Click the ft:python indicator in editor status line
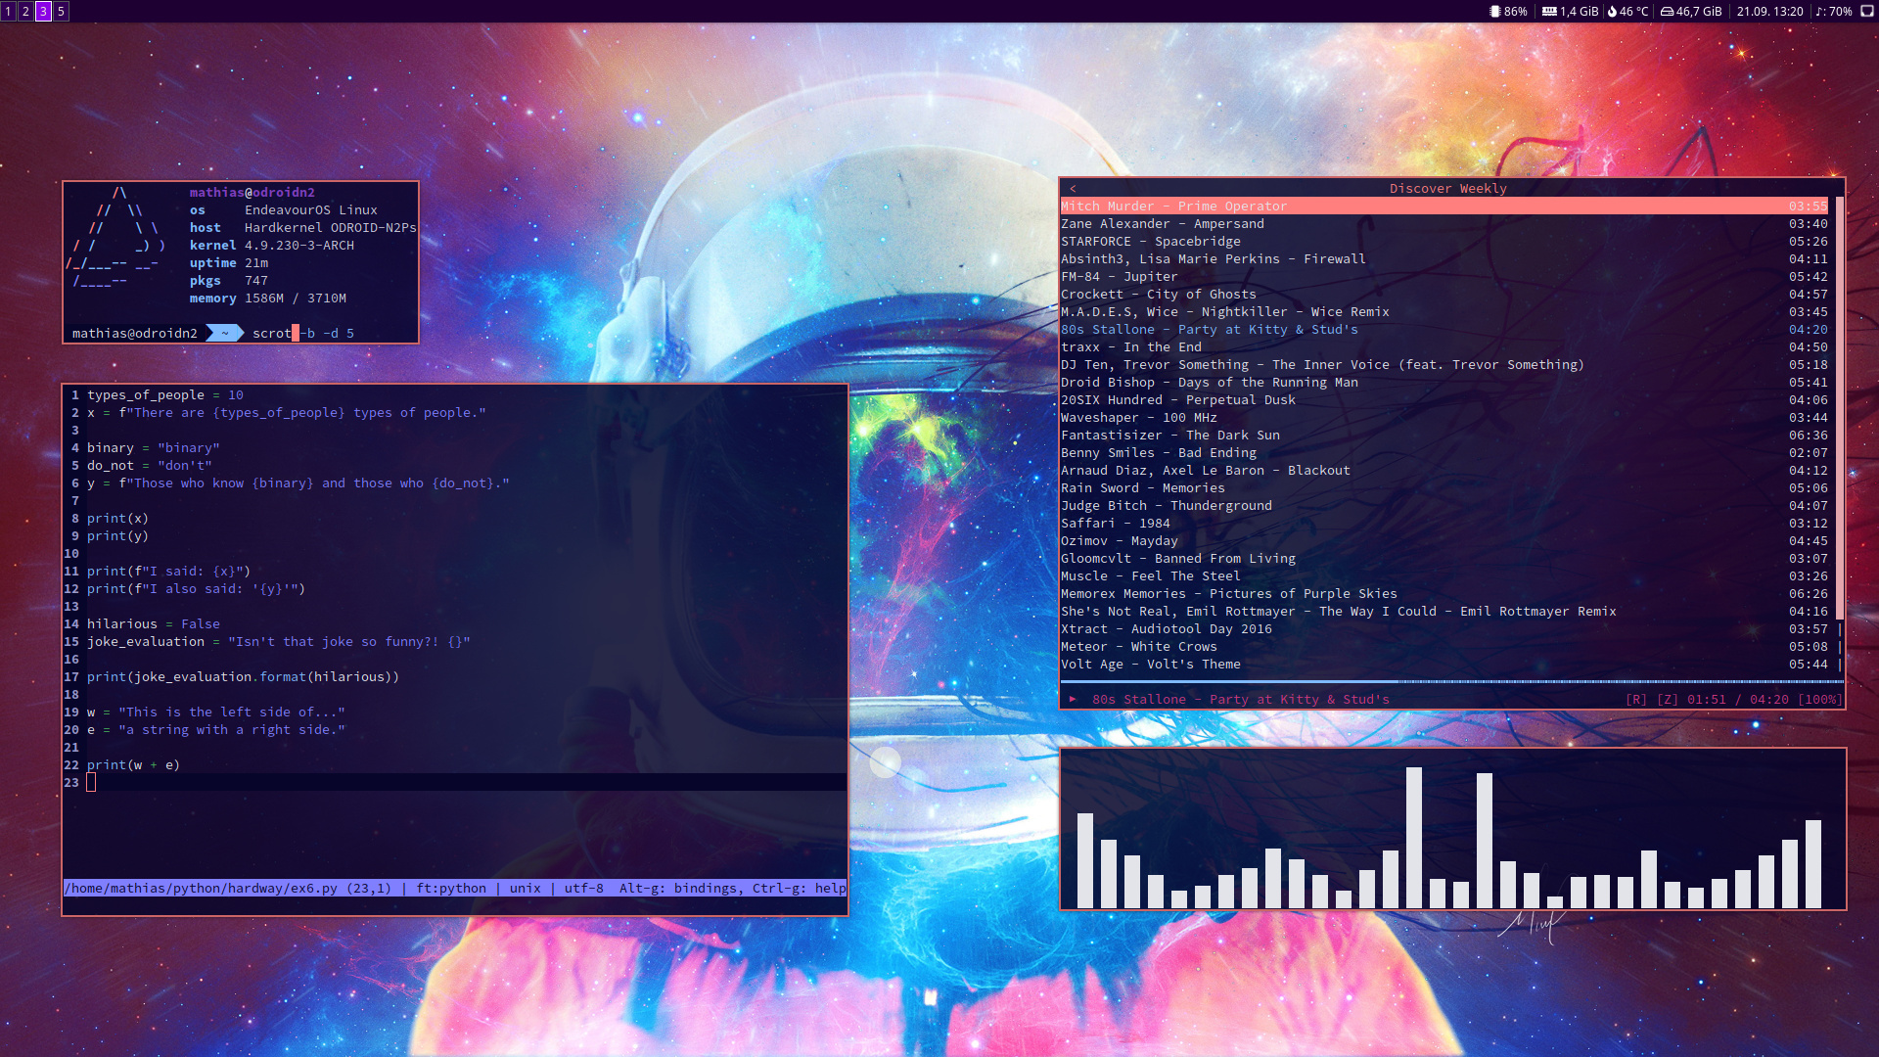This screenshot has height=1057, width=1879. coord(451,888)
